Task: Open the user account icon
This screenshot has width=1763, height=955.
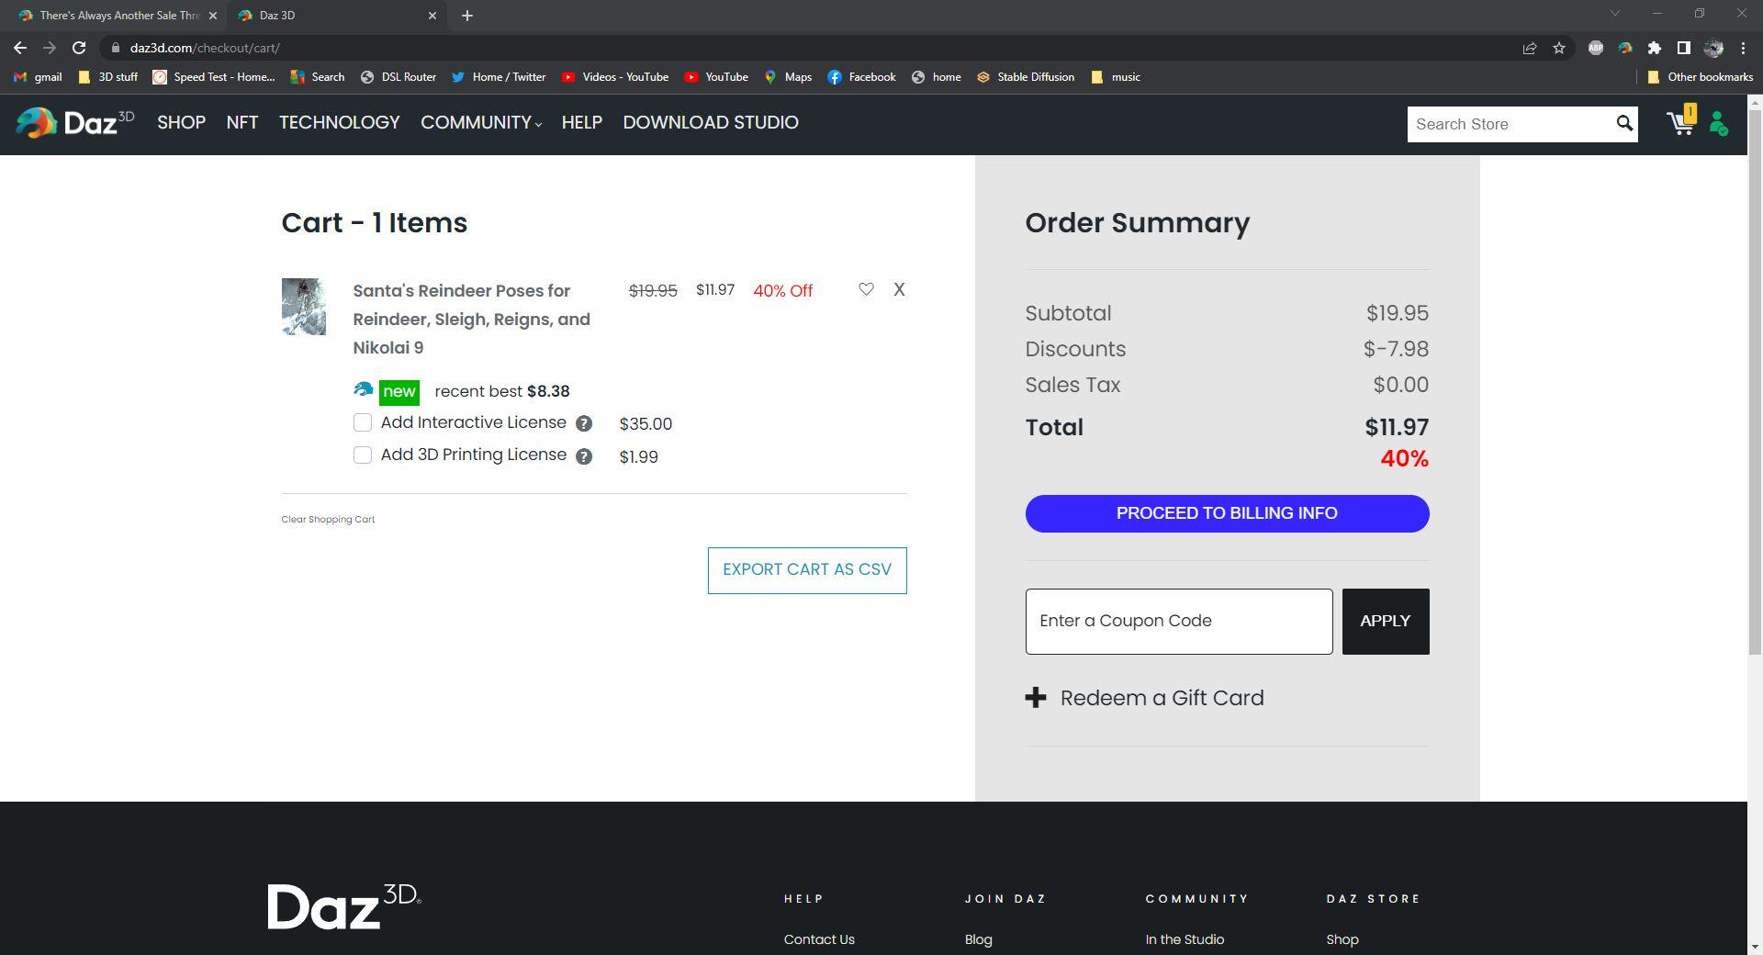Action: (x=1719, y=124)
